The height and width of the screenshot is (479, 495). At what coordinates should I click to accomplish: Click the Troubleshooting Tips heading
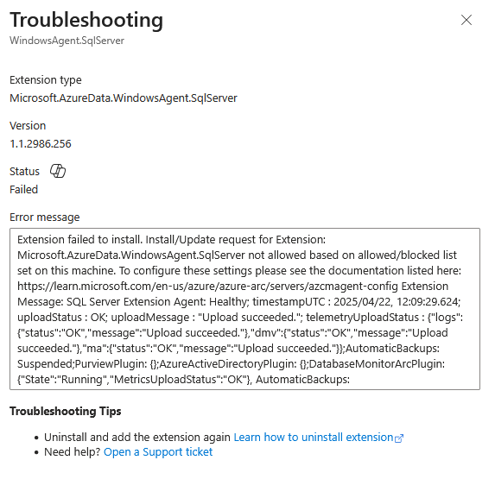(x=66, y=411)
